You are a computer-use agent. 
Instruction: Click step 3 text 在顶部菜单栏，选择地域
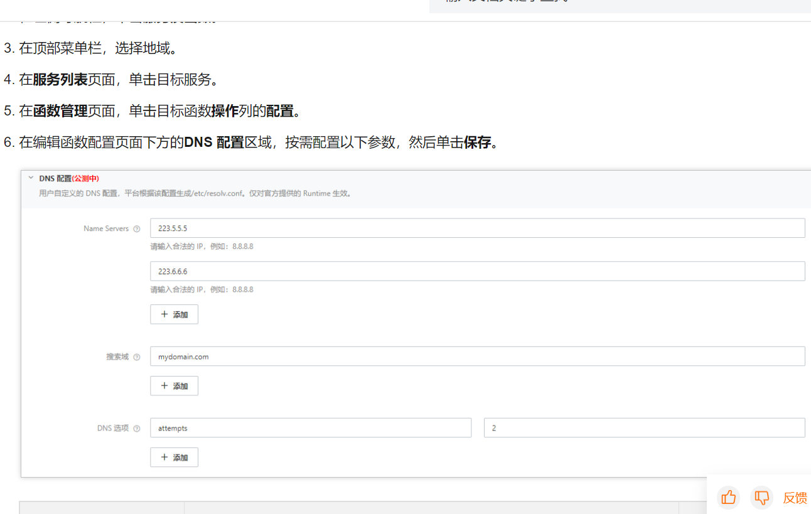tap(98, 48)
